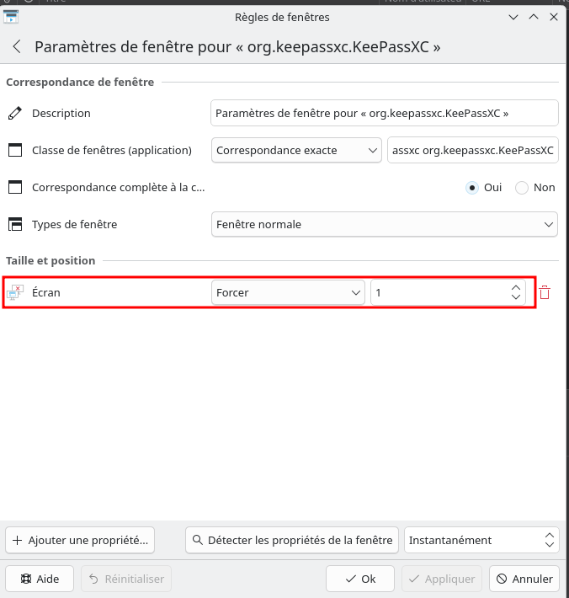Click Ajouter une propriété button
569x598 pixels.
tap(80, 540)
